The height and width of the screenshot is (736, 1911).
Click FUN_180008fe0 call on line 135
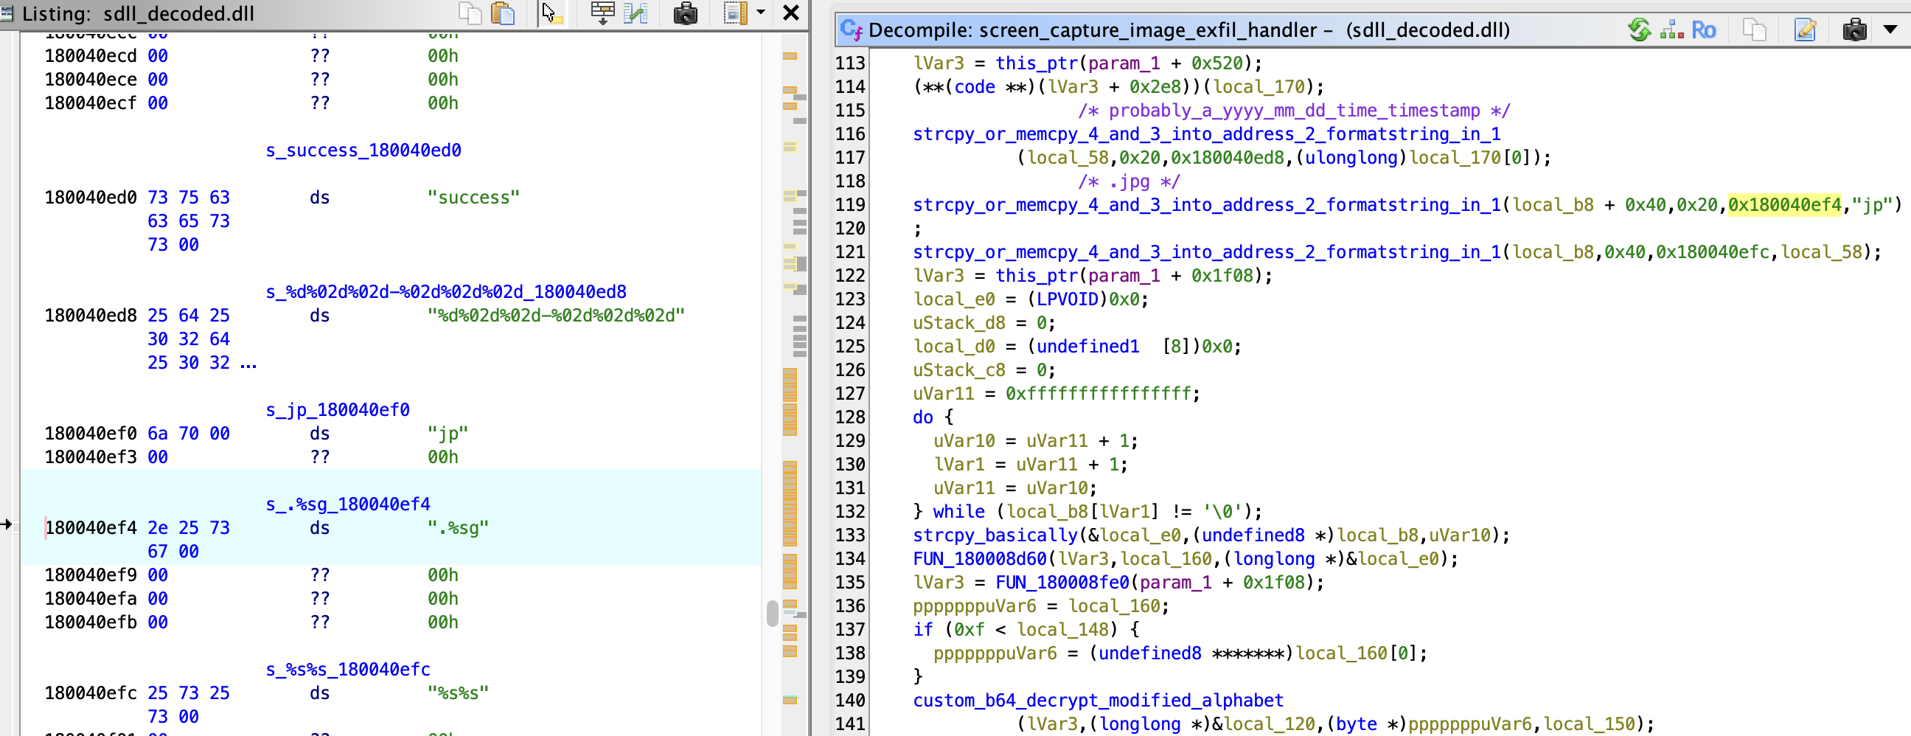[1062, 582]
